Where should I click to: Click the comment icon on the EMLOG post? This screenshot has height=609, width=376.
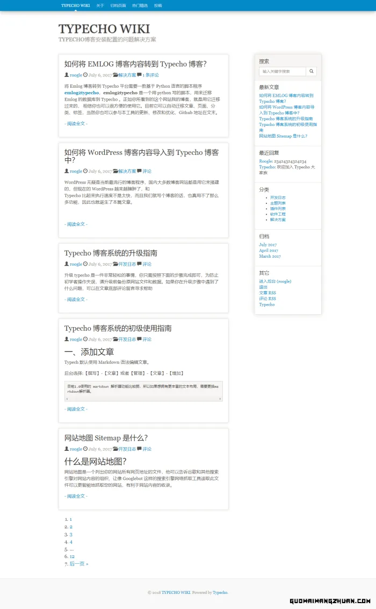[140, 75]
